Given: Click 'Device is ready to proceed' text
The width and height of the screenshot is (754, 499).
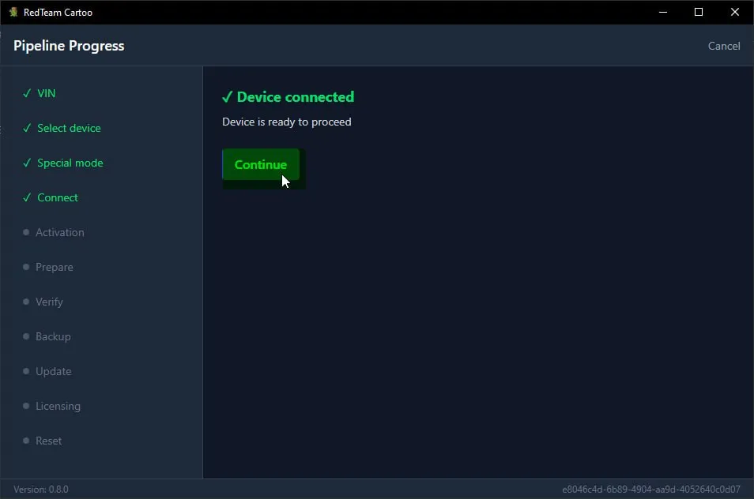Looking at the screenshot, I should pos(287,122).
